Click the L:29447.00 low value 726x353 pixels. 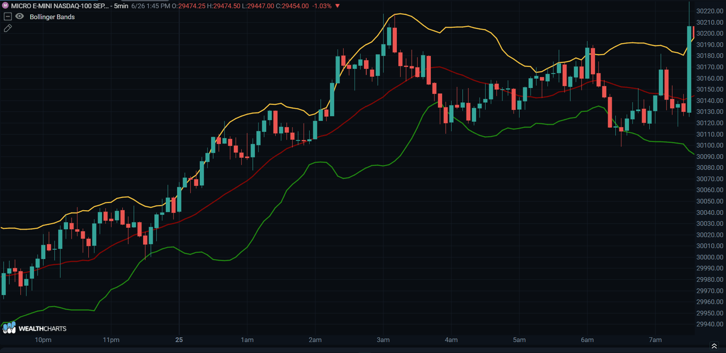coord(258,6)
